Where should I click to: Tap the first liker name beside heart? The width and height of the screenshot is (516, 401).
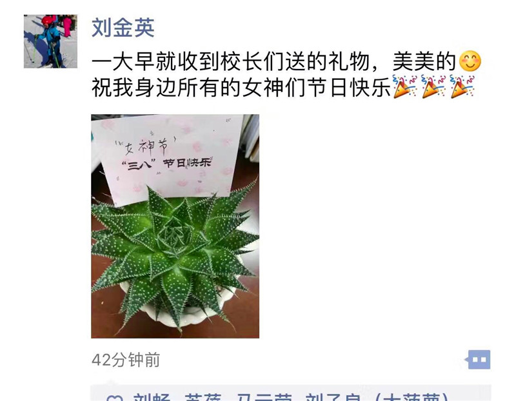click(152, 396)
